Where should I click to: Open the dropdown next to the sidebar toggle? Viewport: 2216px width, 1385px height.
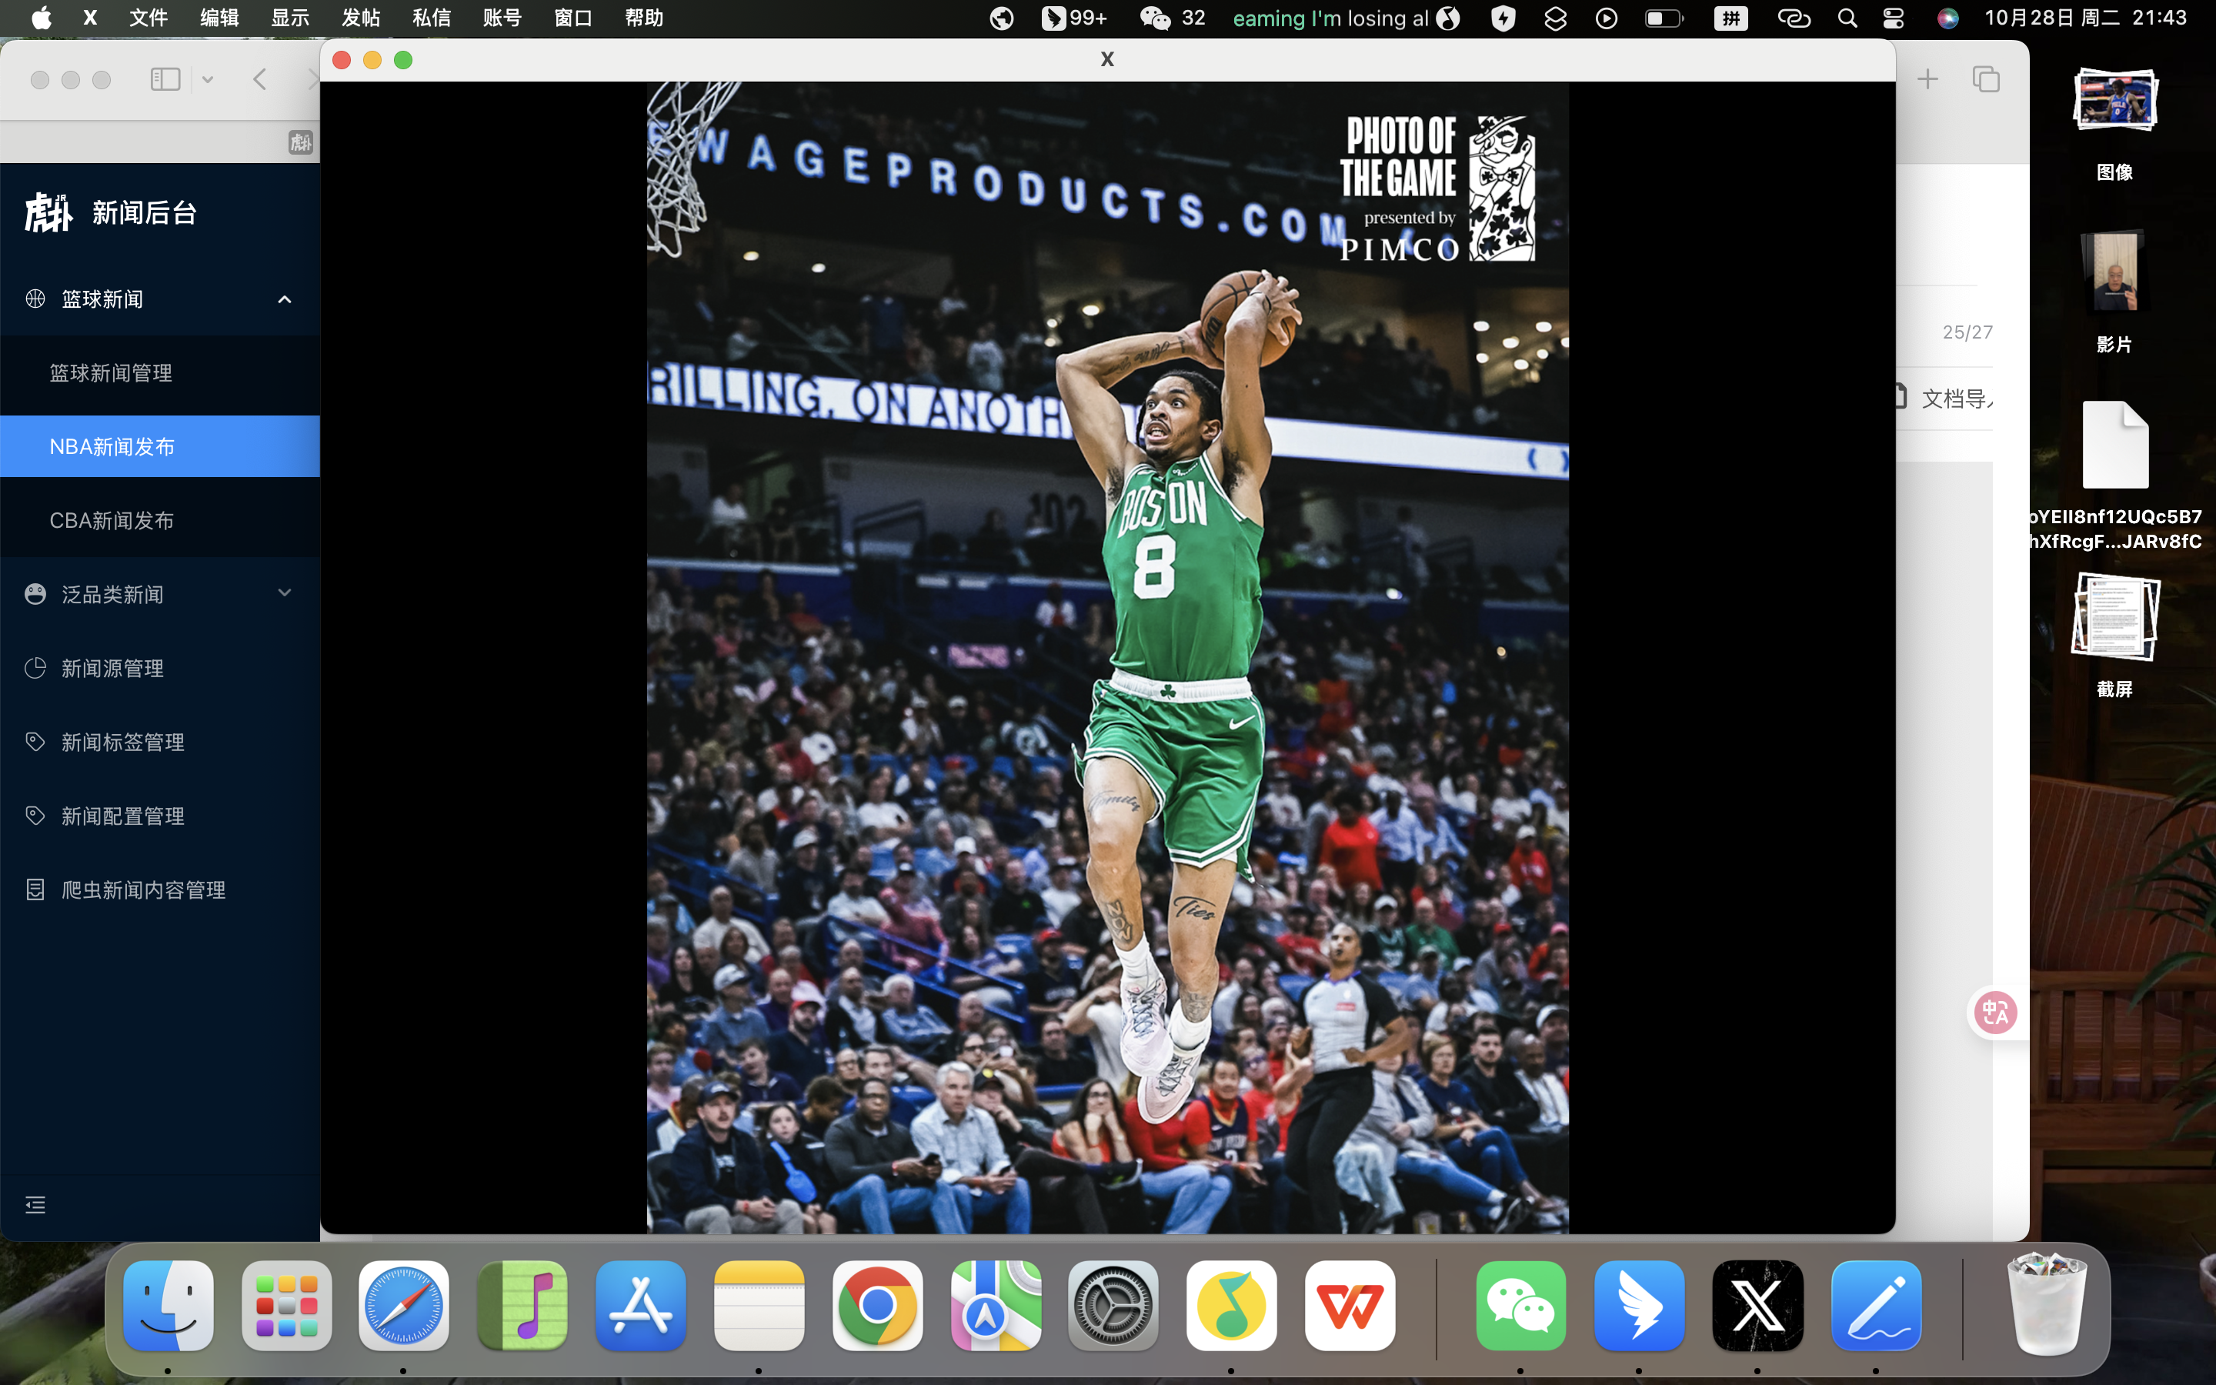[x=208, y=80]
